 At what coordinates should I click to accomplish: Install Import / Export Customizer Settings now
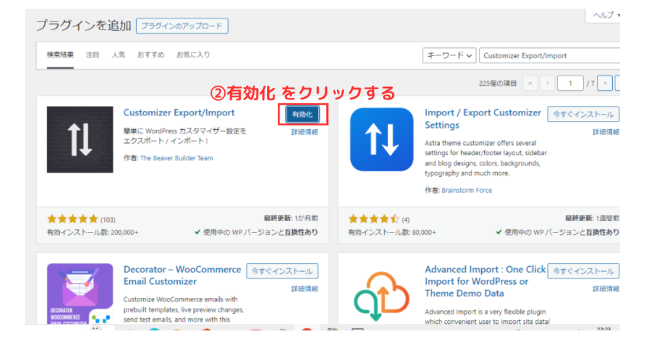point(583,115)
